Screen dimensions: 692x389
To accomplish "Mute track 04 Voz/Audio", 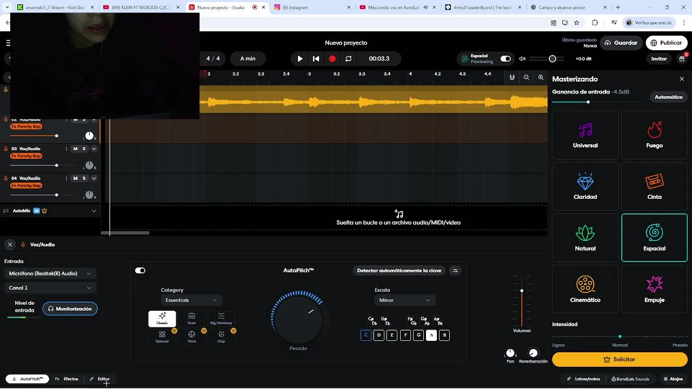I will point(76,178).
